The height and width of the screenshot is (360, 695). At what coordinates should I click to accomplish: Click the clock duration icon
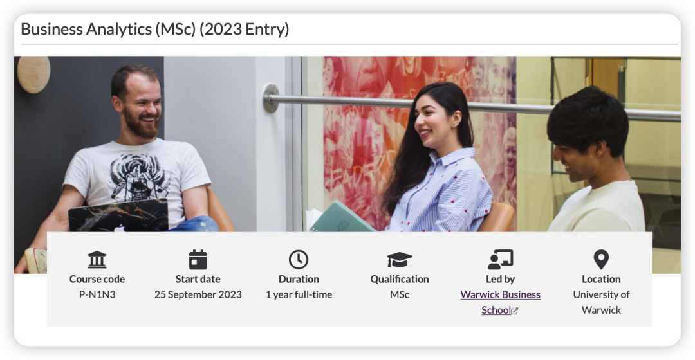click(299, 260)
